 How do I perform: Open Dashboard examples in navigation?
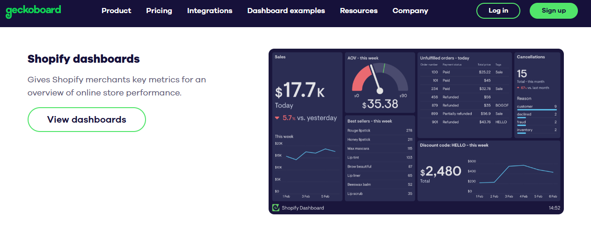coord(286,10)
